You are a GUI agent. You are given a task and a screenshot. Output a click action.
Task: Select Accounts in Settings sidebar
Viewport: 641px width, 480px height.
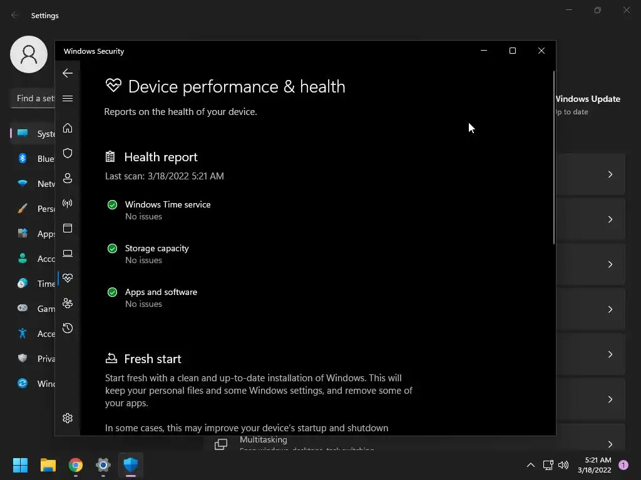click(x=33, y=258)
